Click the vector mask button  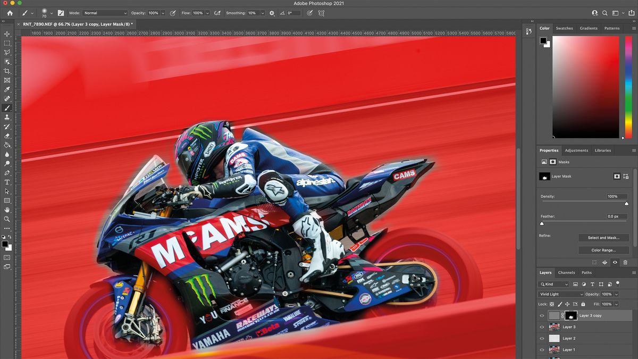(626, 176)
